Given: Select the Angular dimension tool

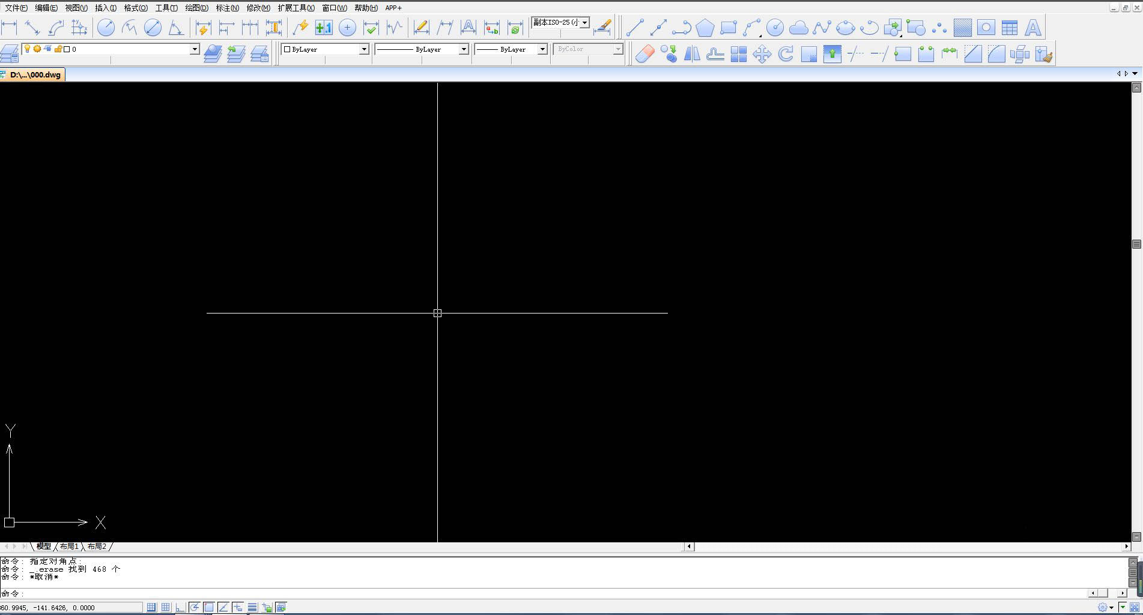Looking at the screenshot, I should pyautogui.click(x=176, y=28).
